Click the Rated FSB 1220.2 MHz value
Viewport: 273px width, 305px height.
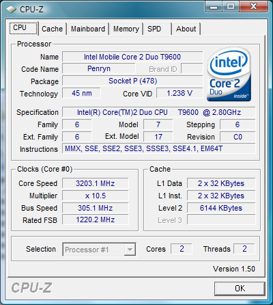click(x=96, y=220)
